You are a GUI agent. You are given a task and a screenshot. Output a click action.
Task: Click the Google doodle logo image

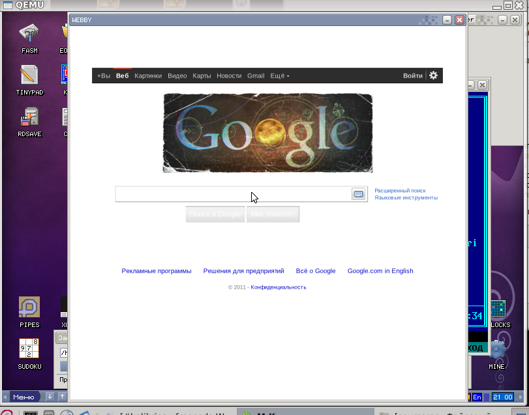(x=267, y=134)
